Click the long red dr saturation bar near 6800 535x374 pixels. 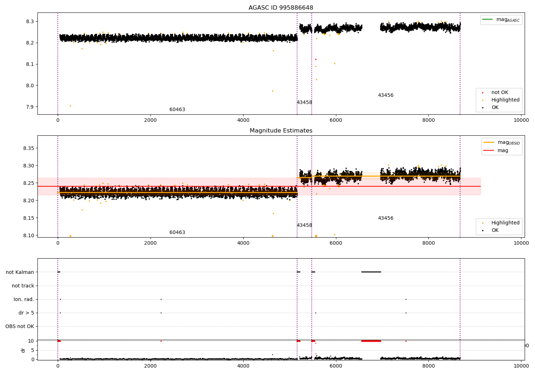point(371,341)
